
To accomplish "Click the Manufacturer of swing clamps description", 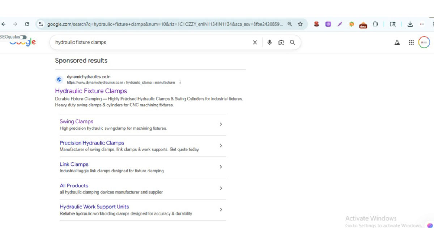I will pyautogui.click(x=129, y=149).
